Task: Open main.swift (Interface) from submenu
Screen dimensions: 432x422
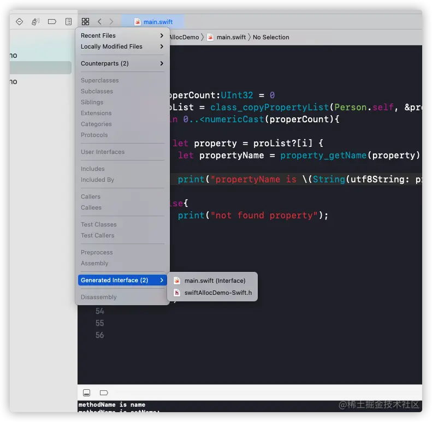Action: (x=212, y=281)
